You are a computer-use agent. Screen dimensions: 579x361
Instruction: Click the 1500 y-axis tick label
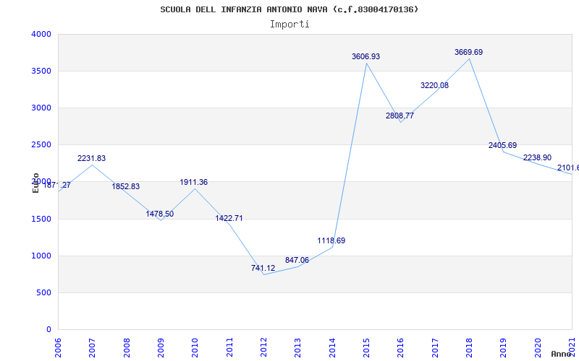(x=41, y=219)
